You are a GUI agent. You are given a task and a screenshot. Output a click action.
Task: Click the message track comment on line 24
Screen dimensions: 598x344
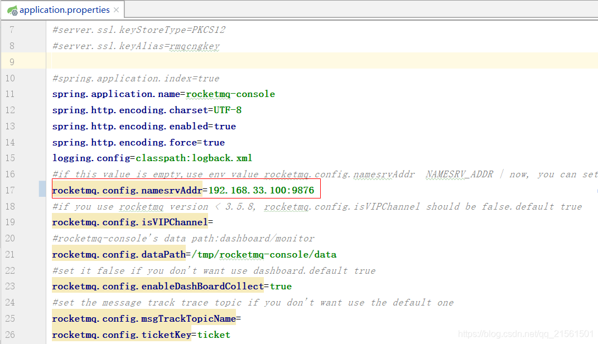[x=253, y=302]
